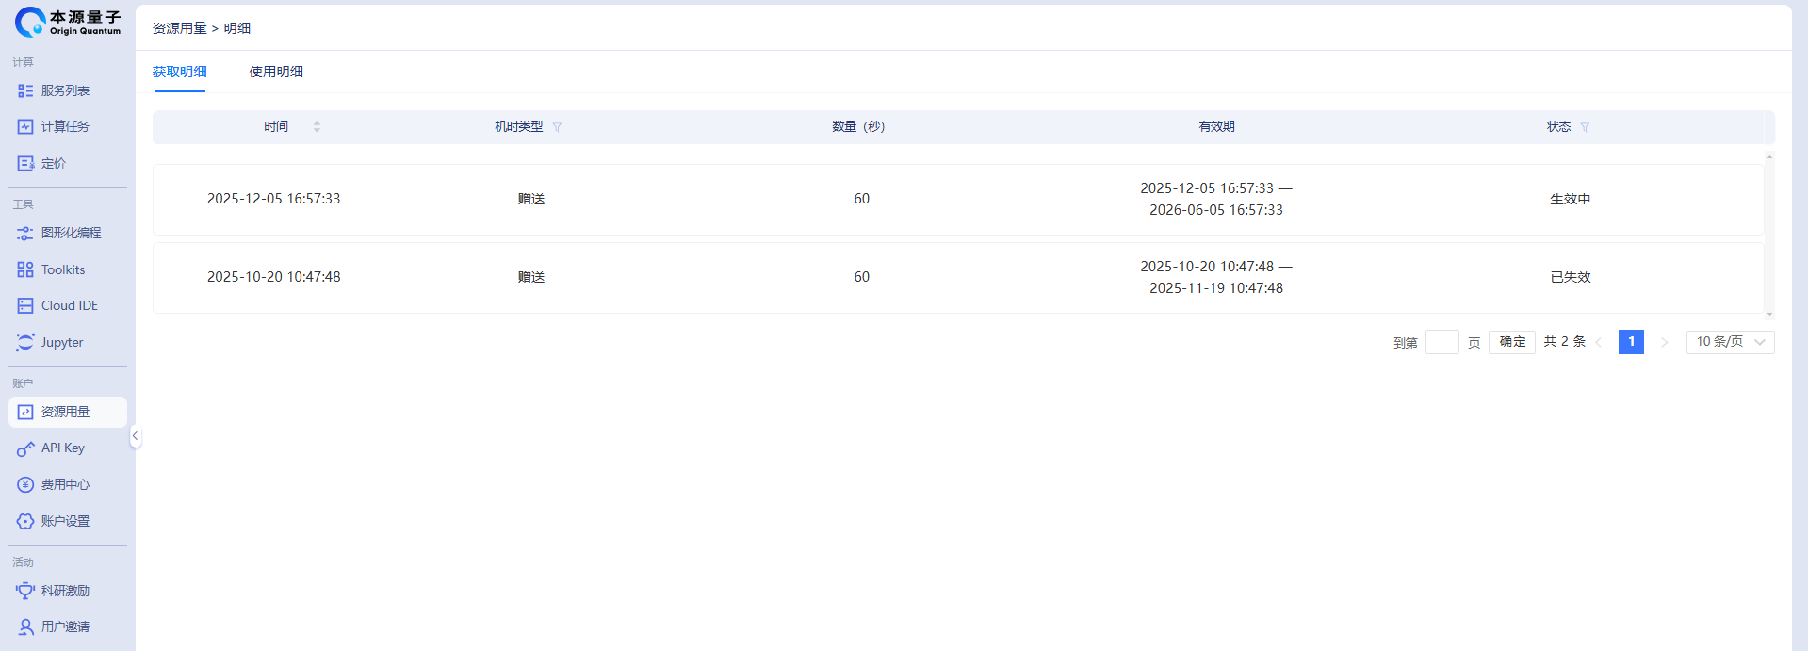Open the 机时类型 column filter
This screenshot has width=1808, height=651.
coord(557,127)
